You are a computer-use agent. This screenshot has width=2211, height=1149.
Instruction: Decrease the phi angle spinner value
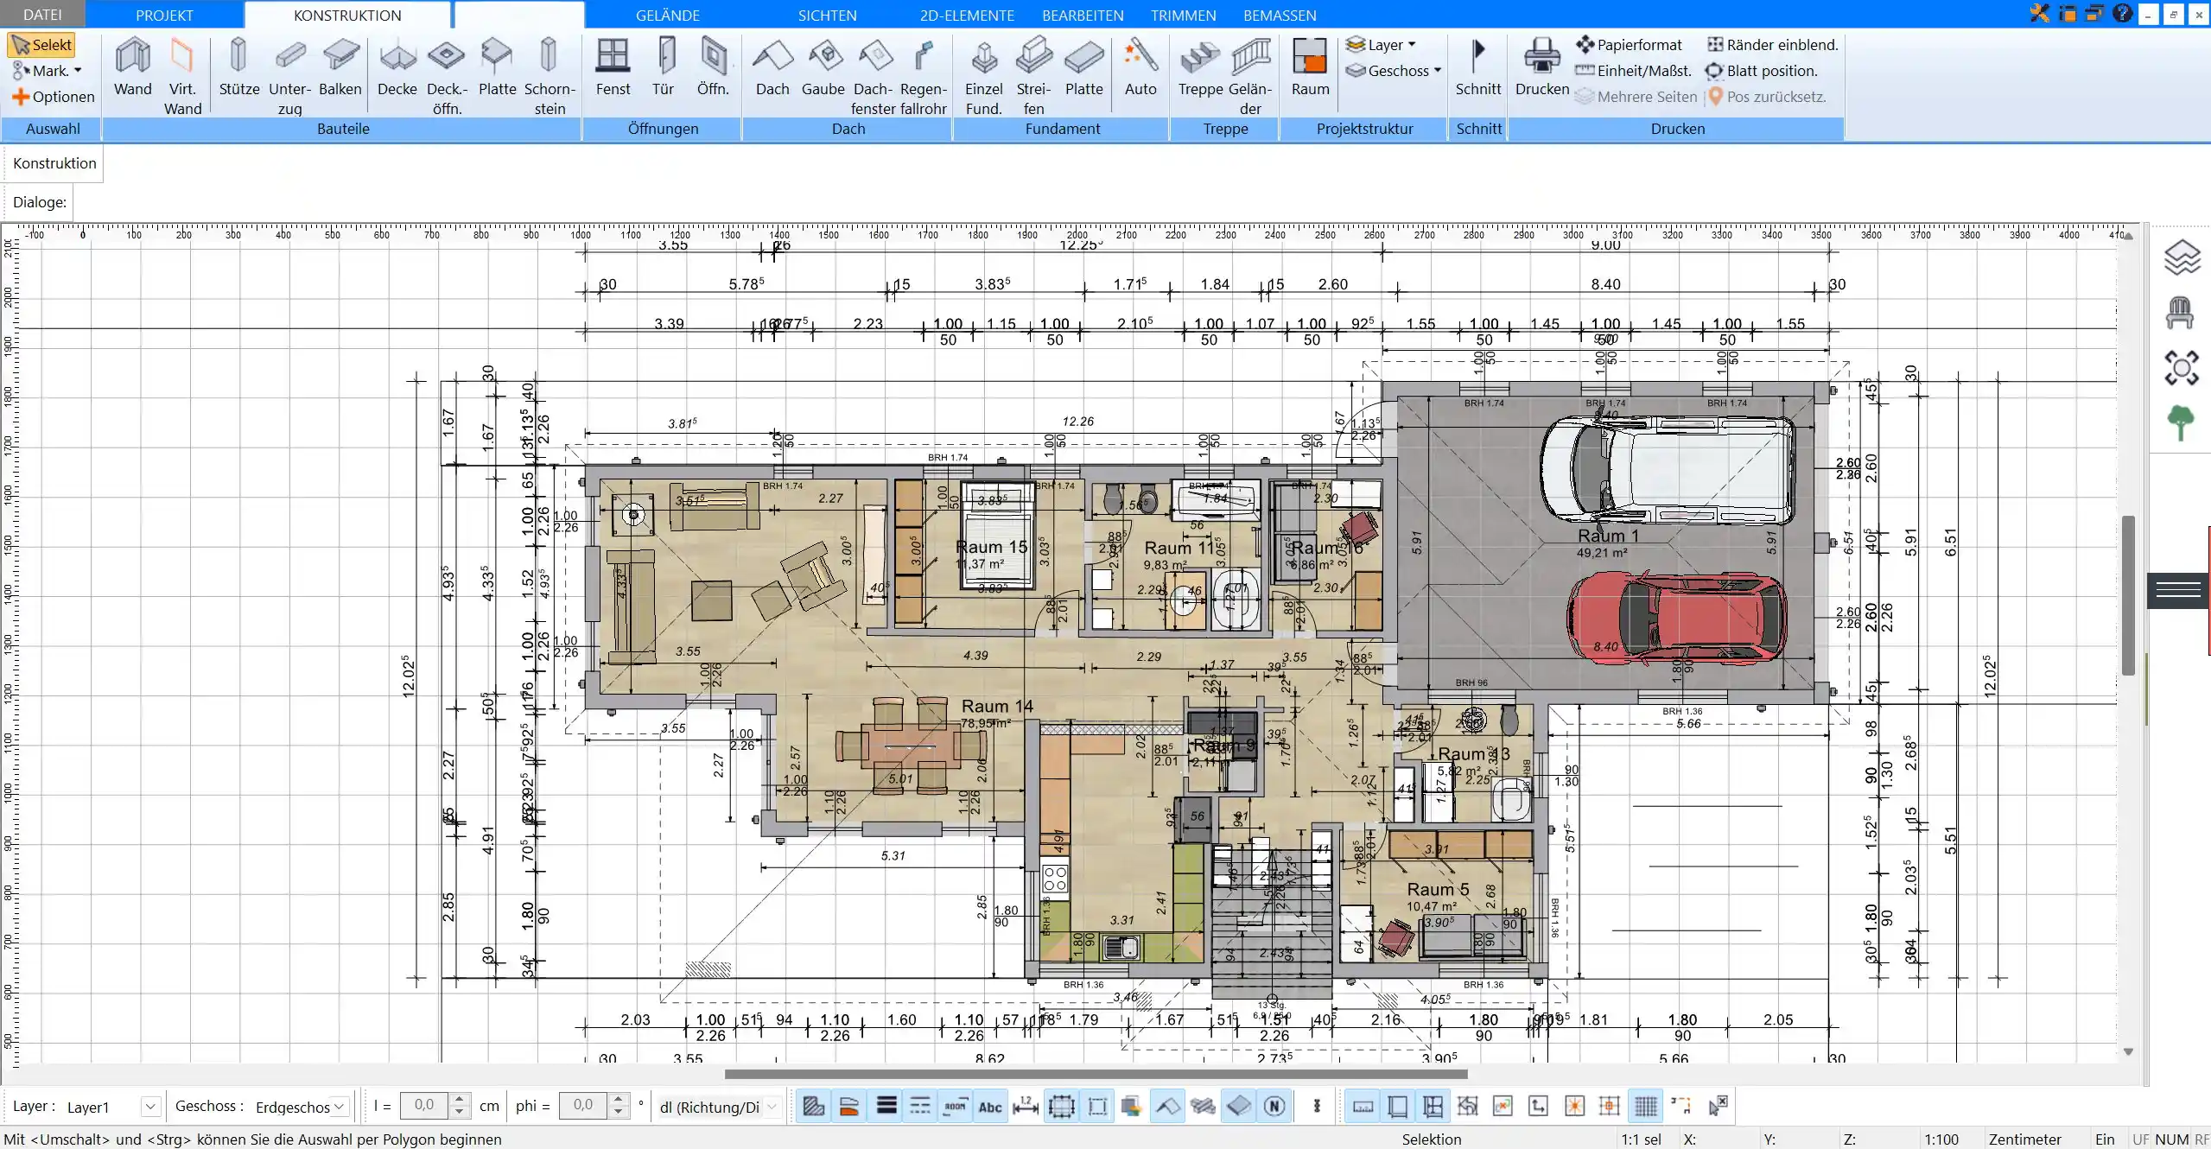pyautogui.click(x=618, y=1113)
